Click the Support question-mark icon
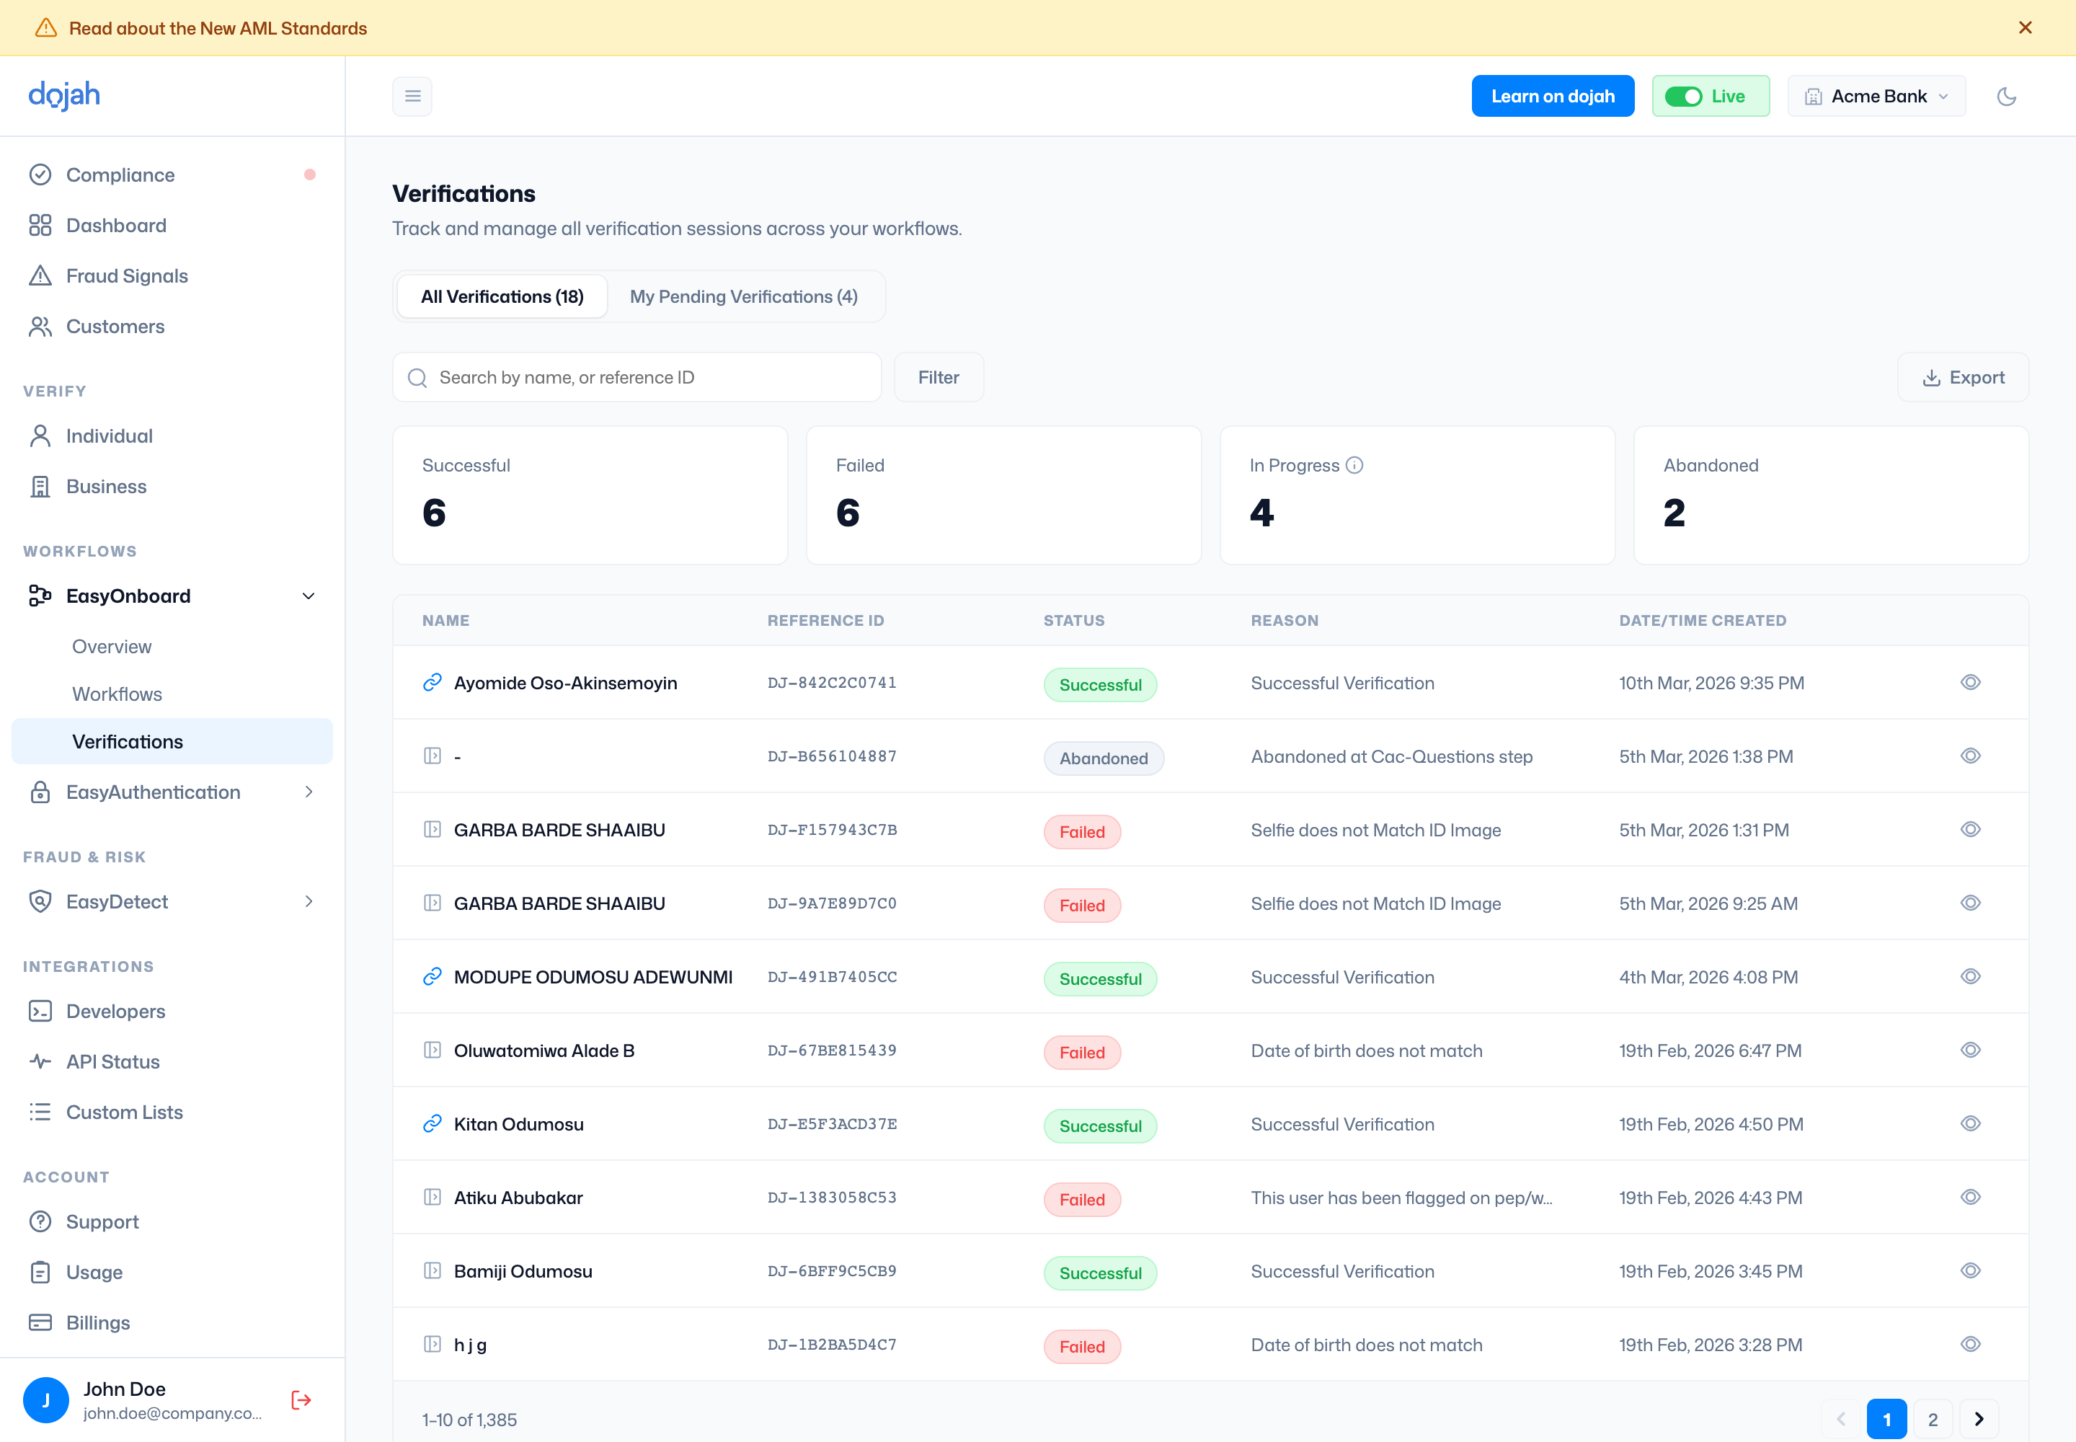The height and width of the screenshot is (1442, 2076). (40, 1221)
